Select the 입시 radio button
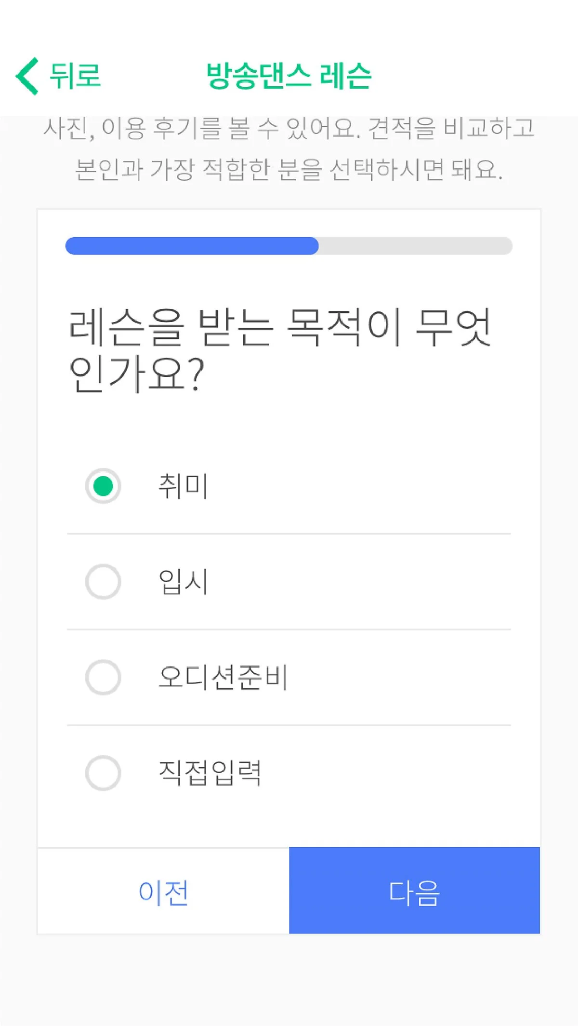The image size is (578, 1026). 103,582
